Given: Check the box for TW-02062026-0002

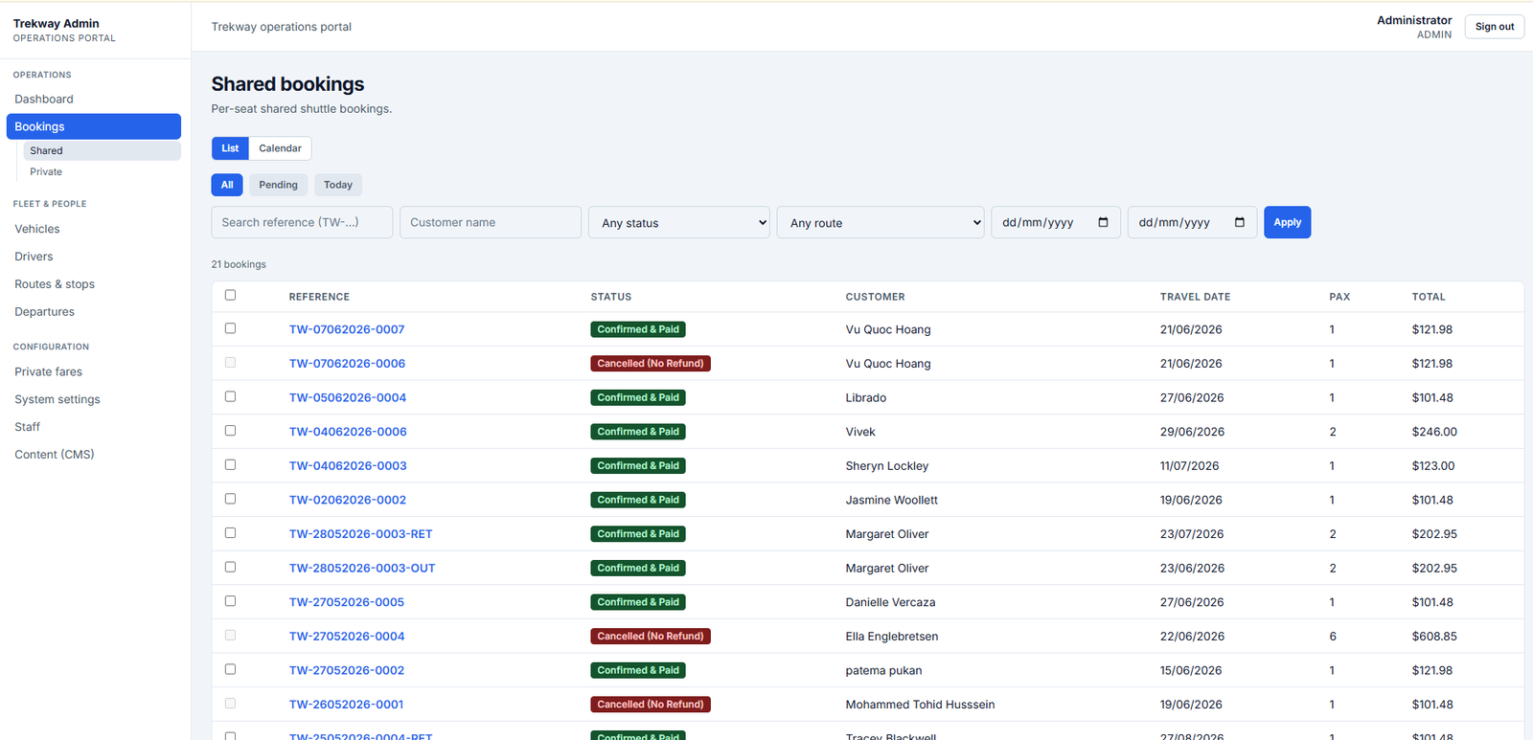Looking at the screenshot, I should point(230,499).
